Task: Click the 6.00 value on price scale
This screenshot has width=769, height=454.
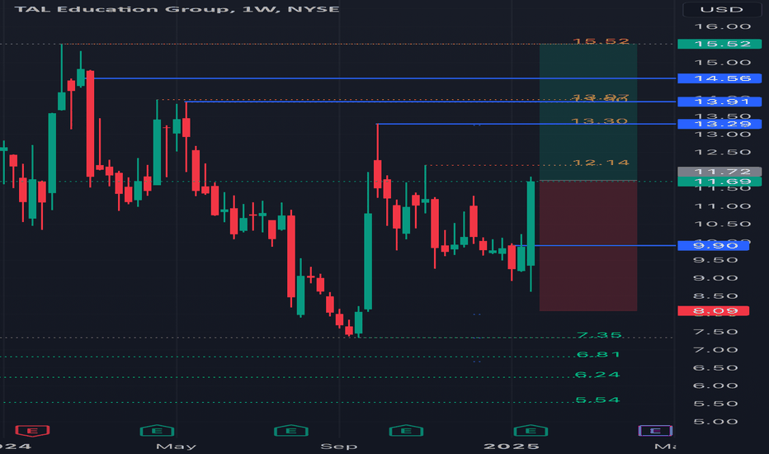Action: tap(715, 385)
